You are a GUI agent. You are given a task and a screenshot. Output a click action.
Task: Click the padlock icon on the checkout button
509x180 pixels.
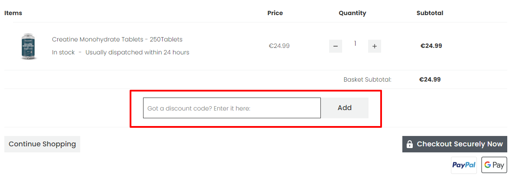click(410, 144)
